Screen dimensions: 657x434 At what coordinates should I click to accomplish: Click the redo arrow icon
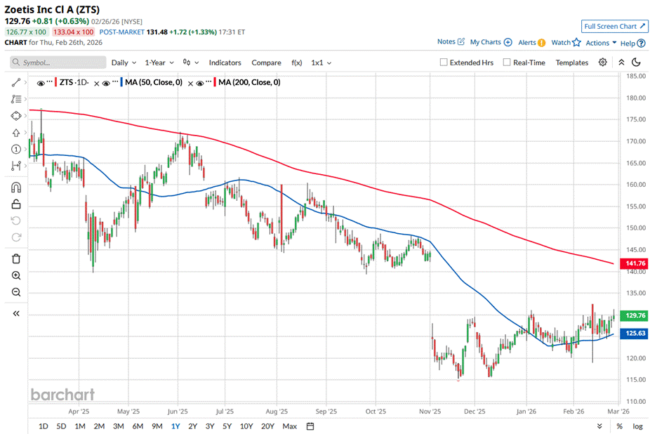click(16, 237)
